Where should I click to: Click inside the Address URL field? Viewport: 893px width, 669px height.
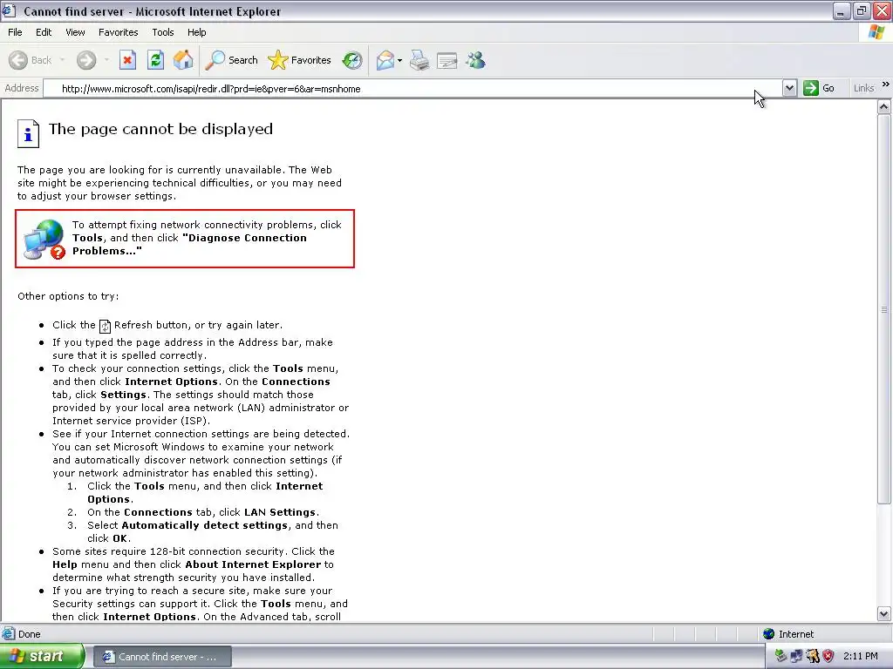(x=412, y=88)
